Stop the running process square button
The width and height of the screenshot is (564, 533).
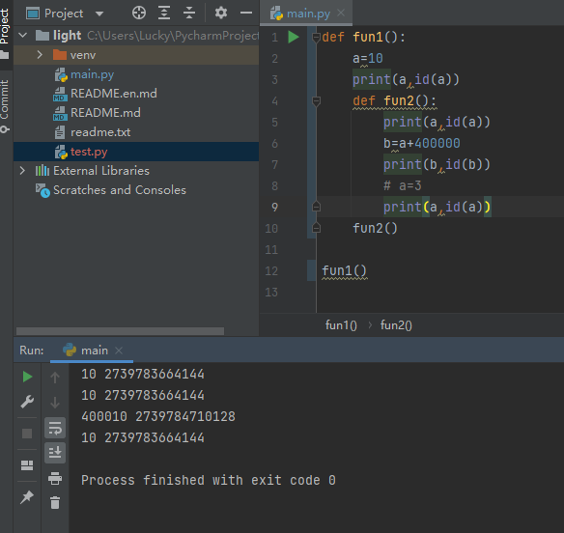coord(27,434)
